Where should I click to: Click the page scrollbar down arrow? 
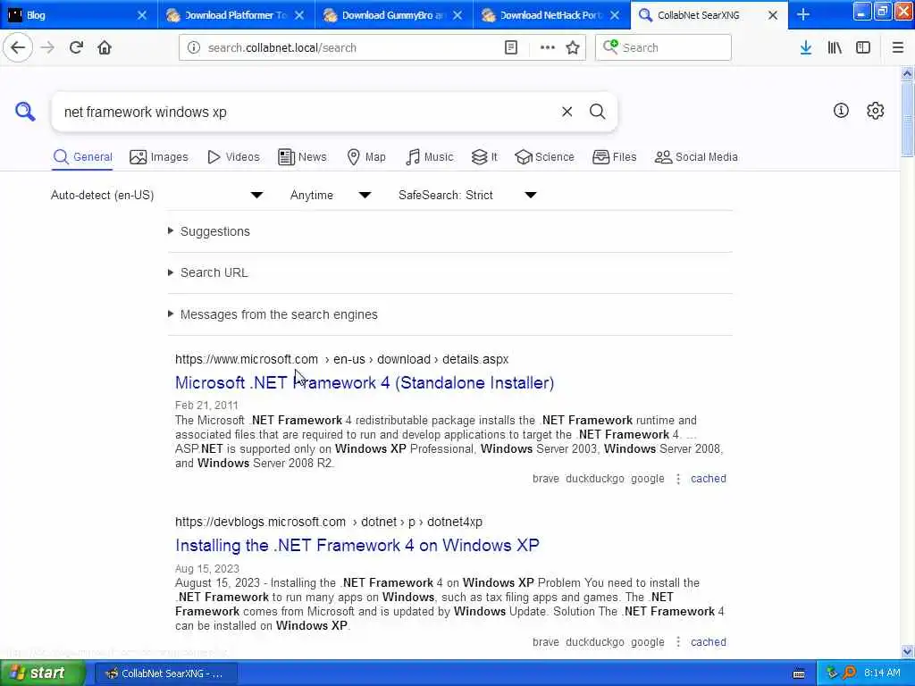(907, 651)
